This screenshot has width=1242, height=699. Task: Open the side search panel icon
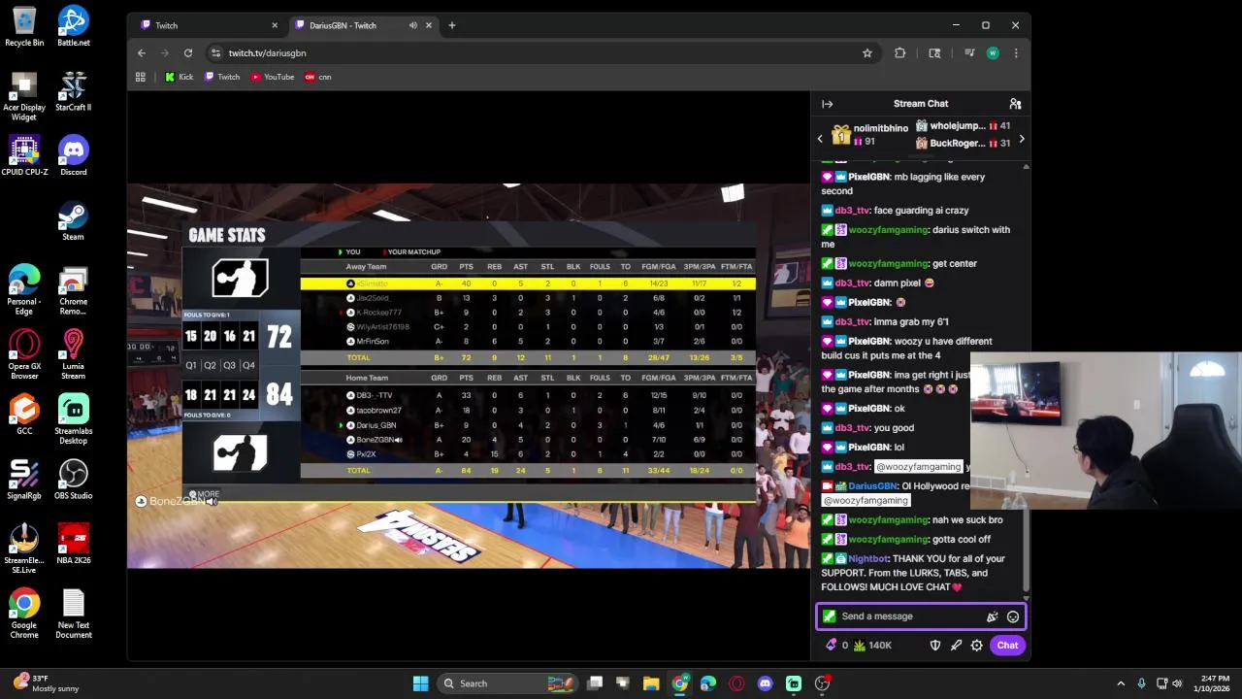(934, 53)
